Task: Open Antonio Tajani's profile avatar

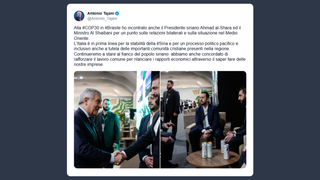Action: tap(79, 16)
